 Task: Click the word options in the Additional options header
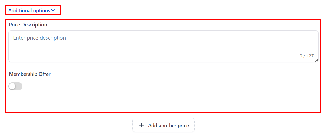coord(41,11)
